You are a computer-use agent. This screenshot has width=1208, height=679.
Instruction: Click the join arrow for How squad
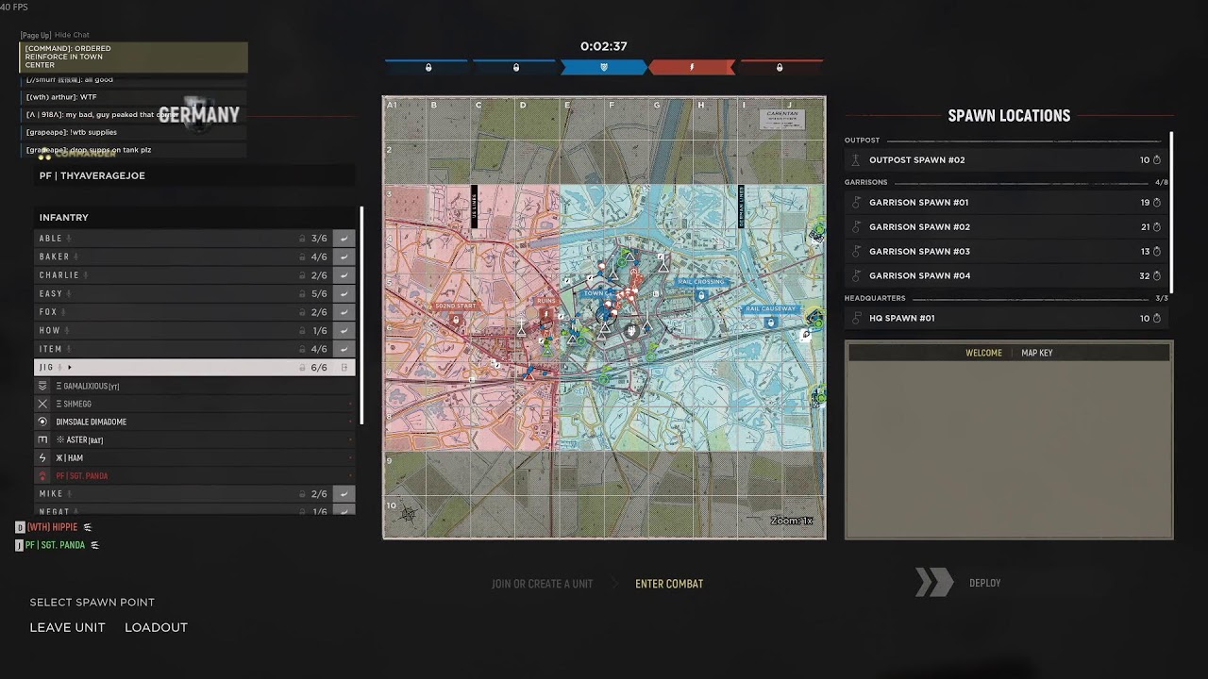pyautogui.click(x=344, y=331)
